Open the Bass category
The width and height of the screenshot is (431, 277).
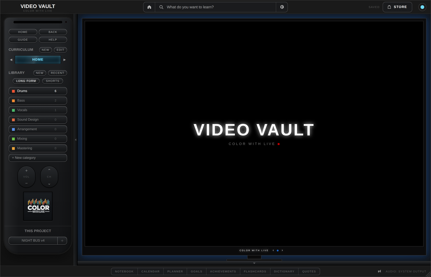pyautogui.click(x=38, y=101)
